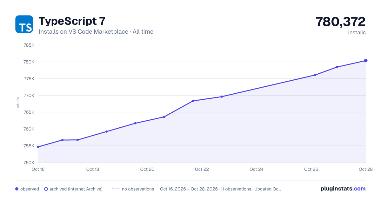Click the archived Internet Archive legend circle

coord(46,189)
